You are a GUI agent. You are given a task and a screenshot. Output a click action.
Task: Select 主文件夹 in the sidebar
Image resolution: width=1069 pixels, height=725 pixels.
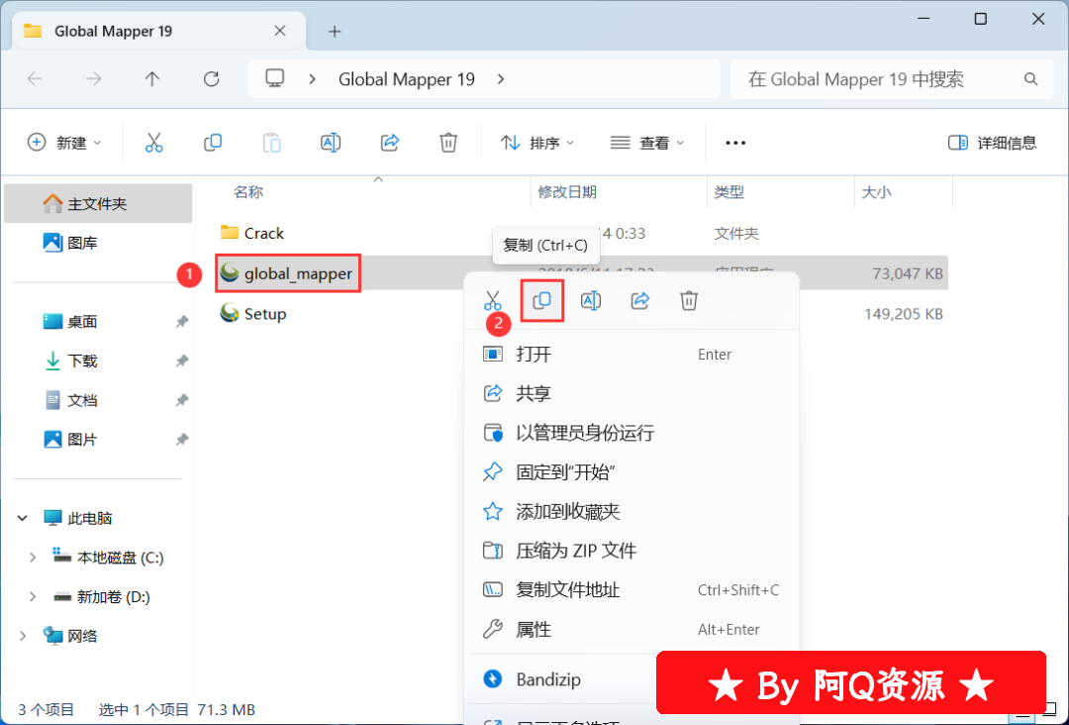(98, 203)
